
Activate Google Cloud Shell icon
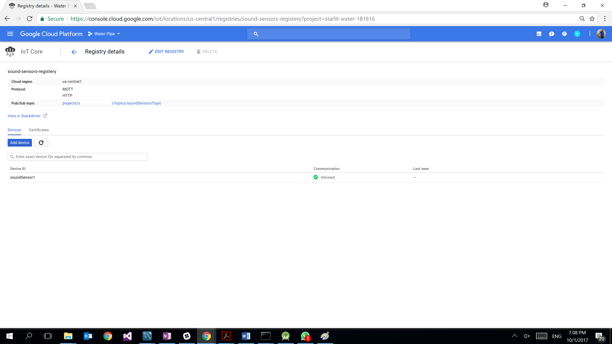coord(539,34)
